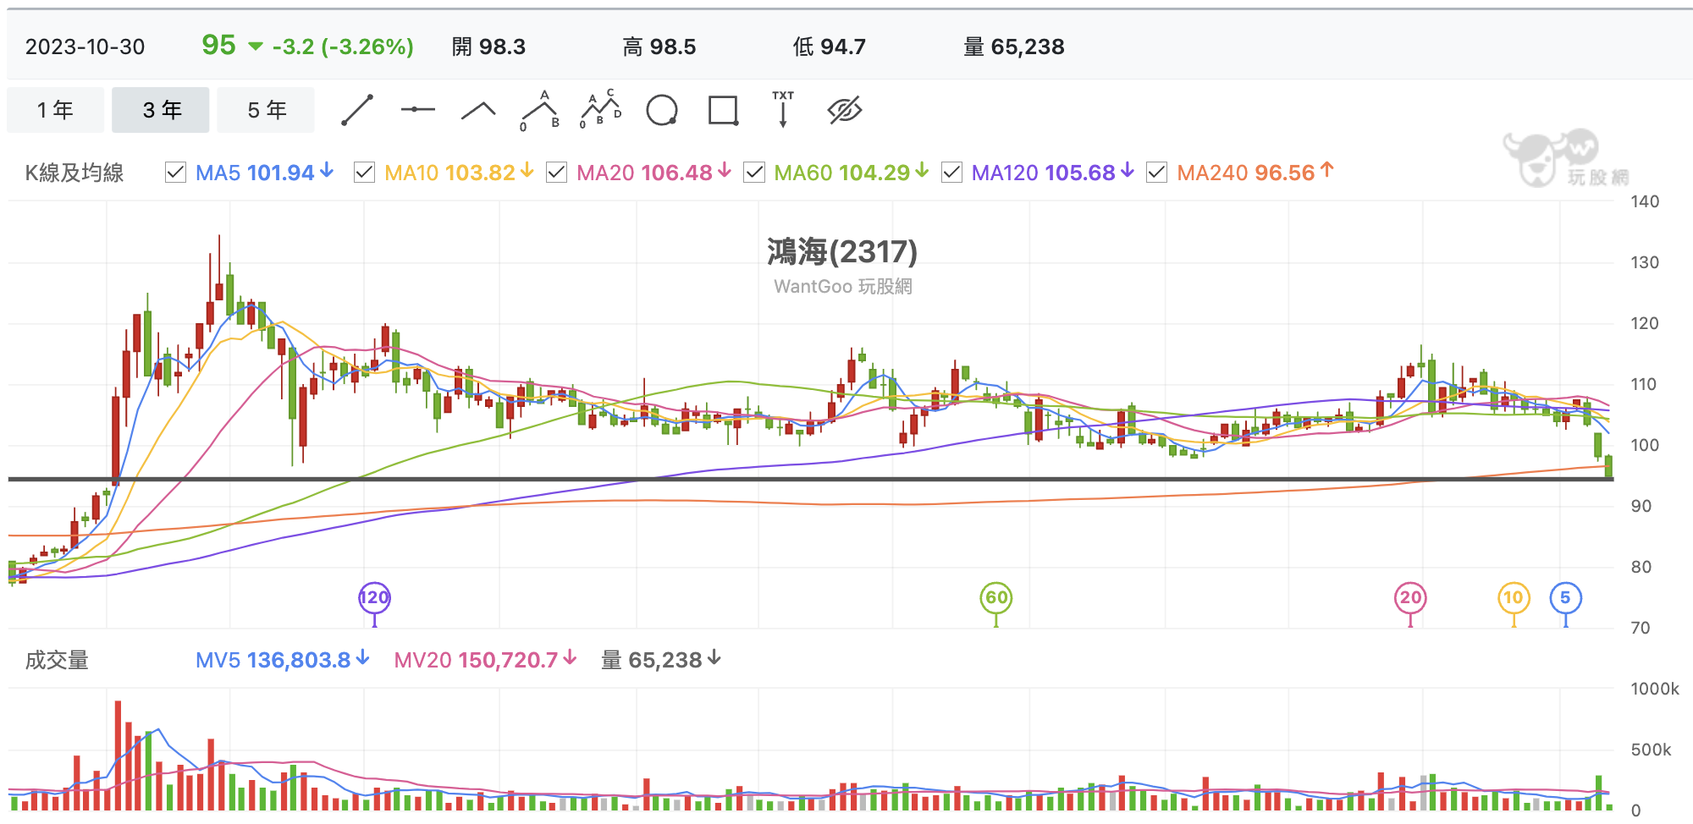This screenshot has height=824, width=1693.
Task: Choose the angle line drawing tool
Action: [478, 110]
